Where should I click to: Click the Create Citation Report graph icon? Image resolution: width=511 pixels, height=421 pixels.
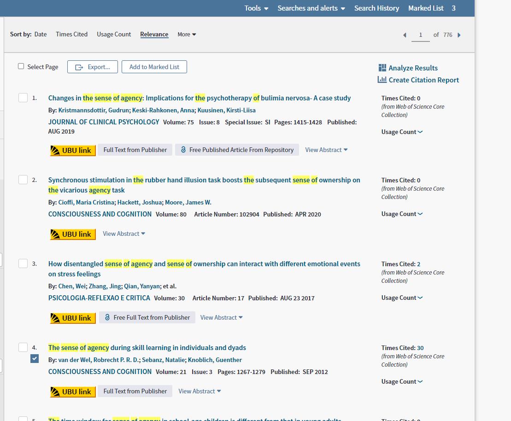(382, 80)
